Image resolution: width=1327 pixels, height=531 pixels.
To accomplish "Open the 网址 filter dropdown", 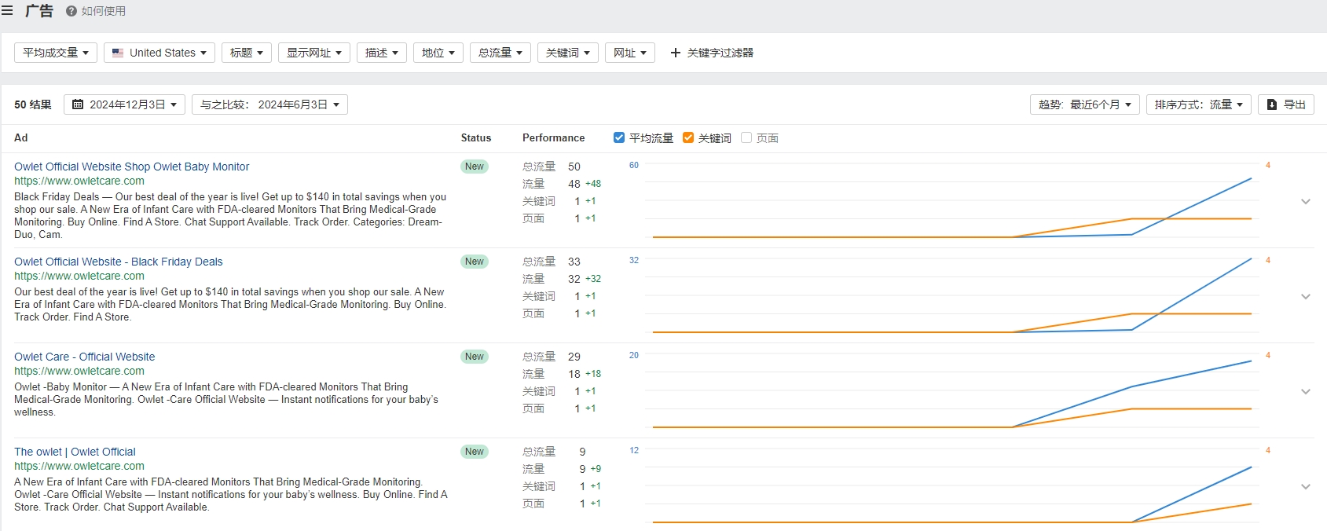I will click(630, 53).
